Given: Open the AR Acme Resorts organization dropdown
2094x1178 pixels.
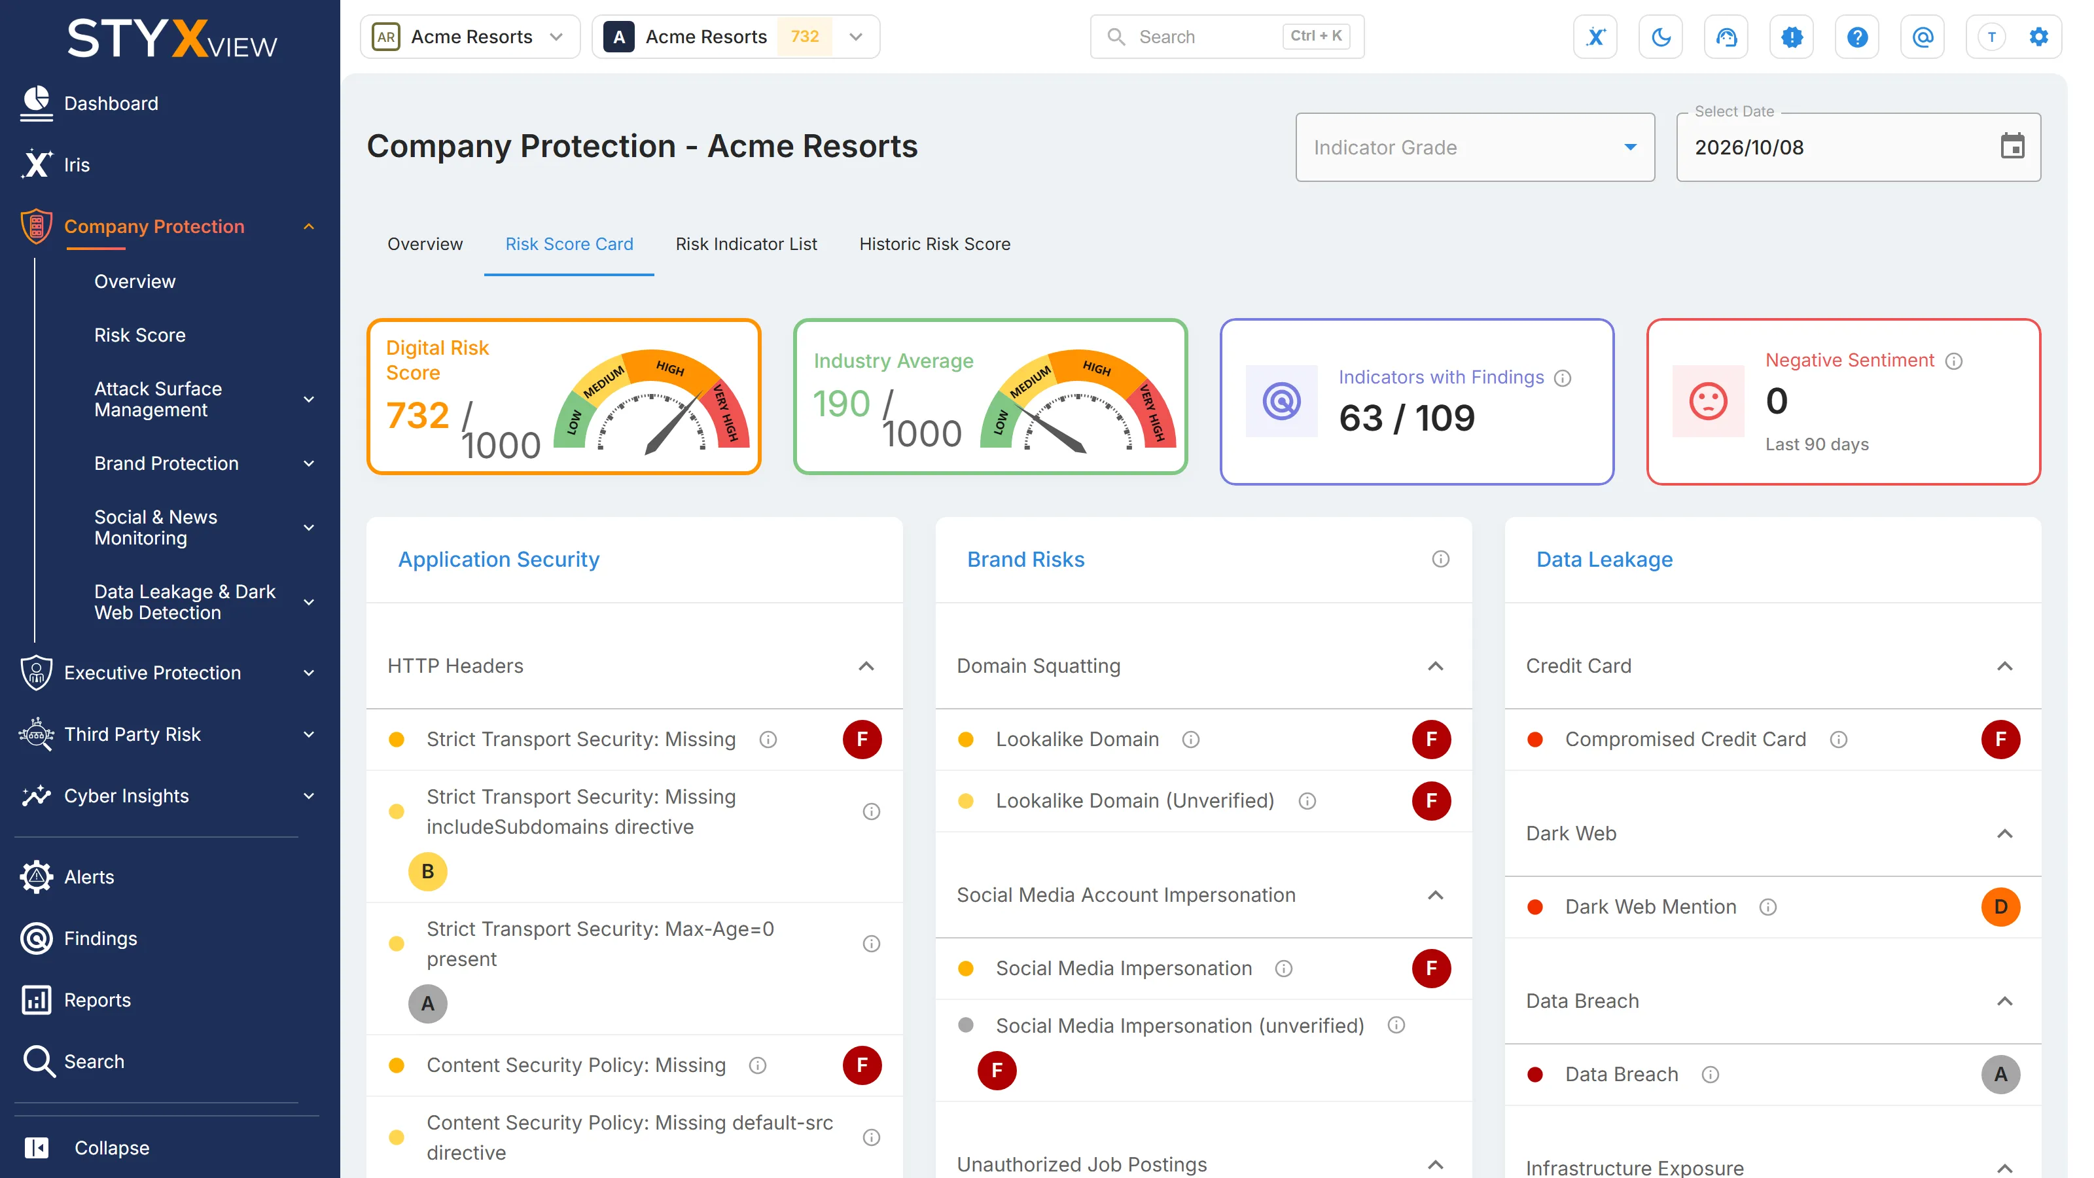Looking at the screenshot, I should (470, 37).
